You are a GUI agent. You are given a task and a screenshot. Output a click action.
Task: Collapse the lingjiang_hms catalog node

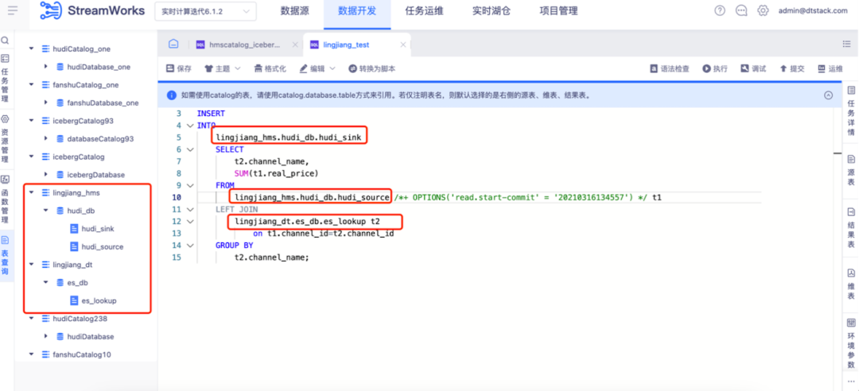(31, 193)
